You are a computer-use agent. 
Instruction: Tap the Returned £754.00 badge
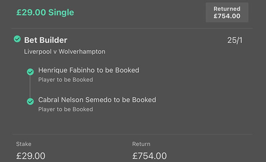click(x=227, y=12)
